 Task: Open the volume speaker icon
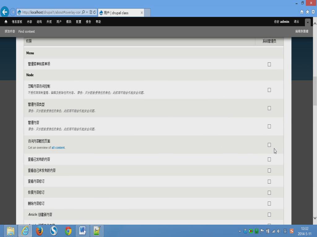point(279,231)
